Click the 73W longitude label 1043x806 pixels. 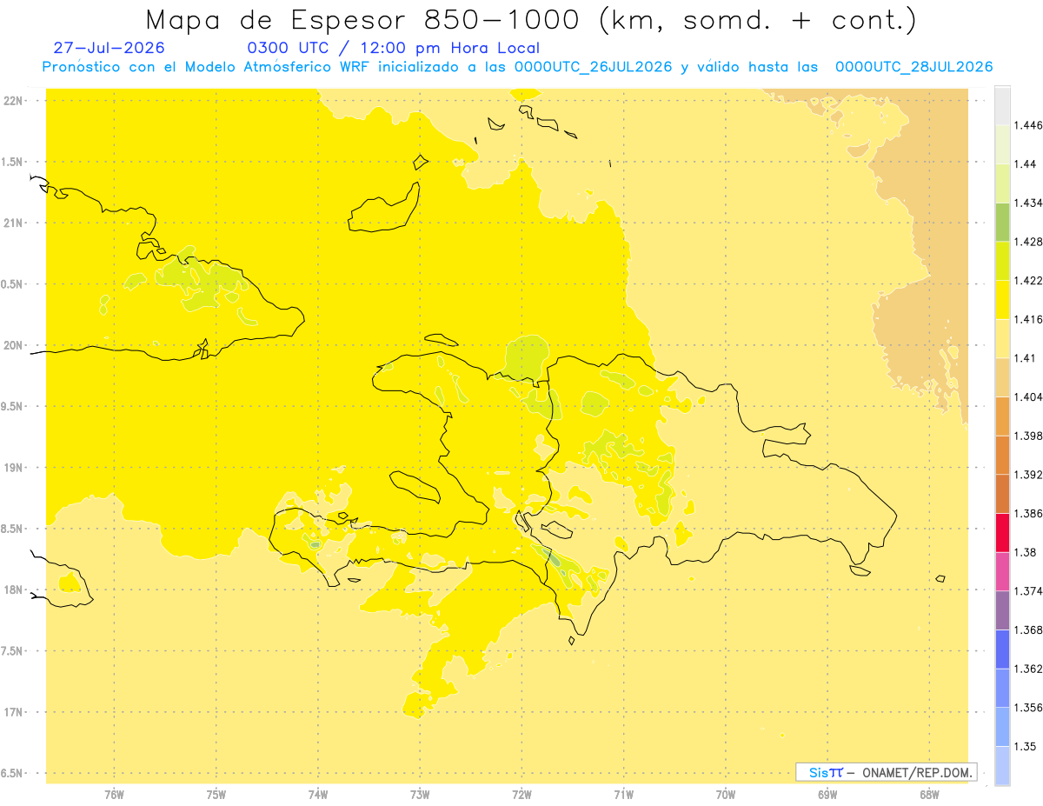tap(420, 795)
